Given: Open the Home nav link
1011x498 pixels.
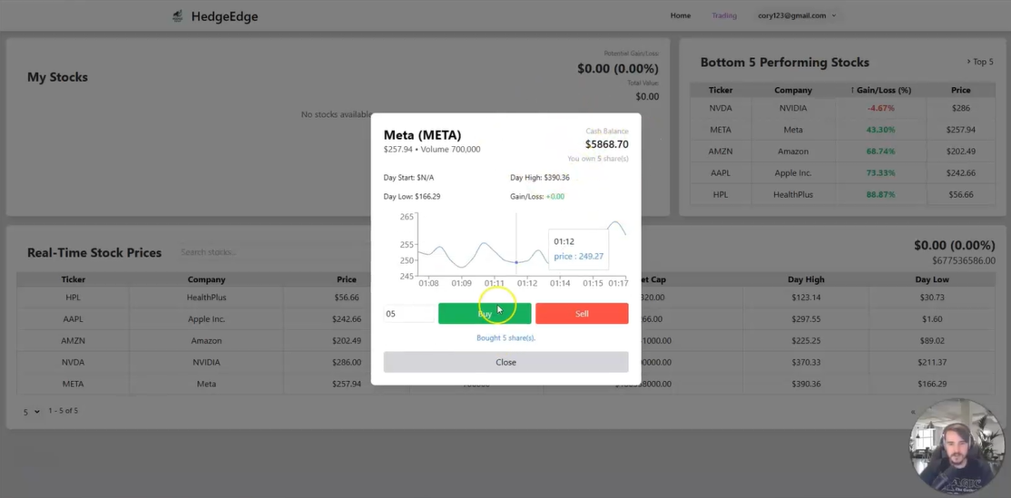Looking at the screenshot, I should pyautogui.click(x=681, y=15).
